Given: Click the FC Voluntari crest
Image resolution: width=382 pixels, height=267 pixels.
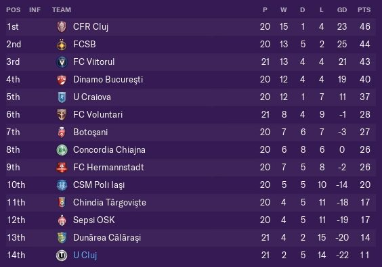Looking at the screenshot, I should point(62,114).
